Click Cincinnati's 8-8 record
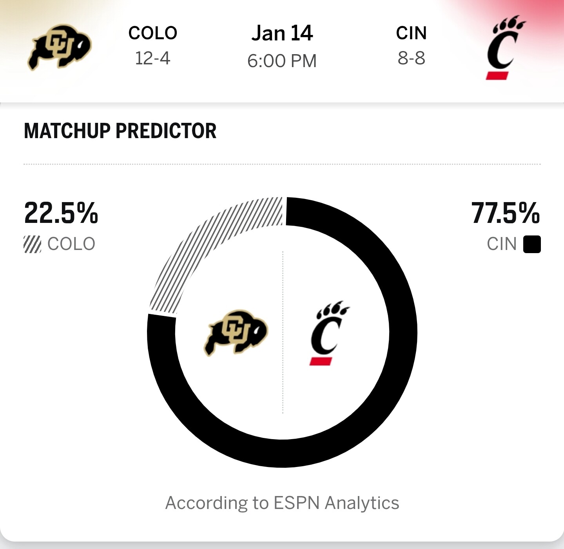This screenshot has height=549, width=564. [x=411, y=58]
